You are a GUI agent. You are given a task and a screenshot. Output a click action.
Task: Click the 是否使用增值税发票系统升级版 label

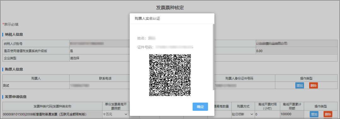pyautogui.click(x=25, y=51)
